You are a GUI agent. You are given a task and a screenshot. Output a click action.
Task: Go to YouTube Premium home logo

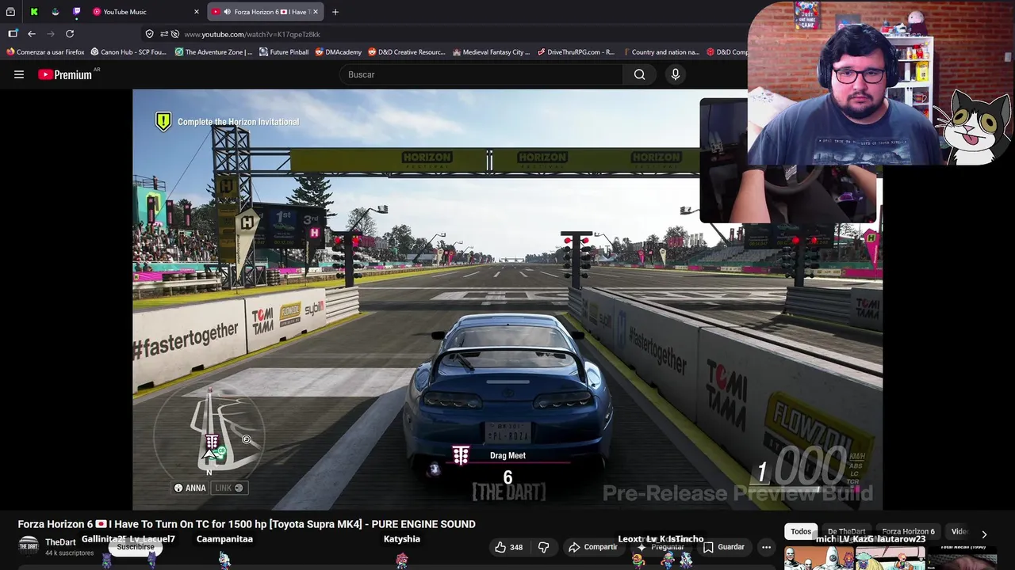65,74
